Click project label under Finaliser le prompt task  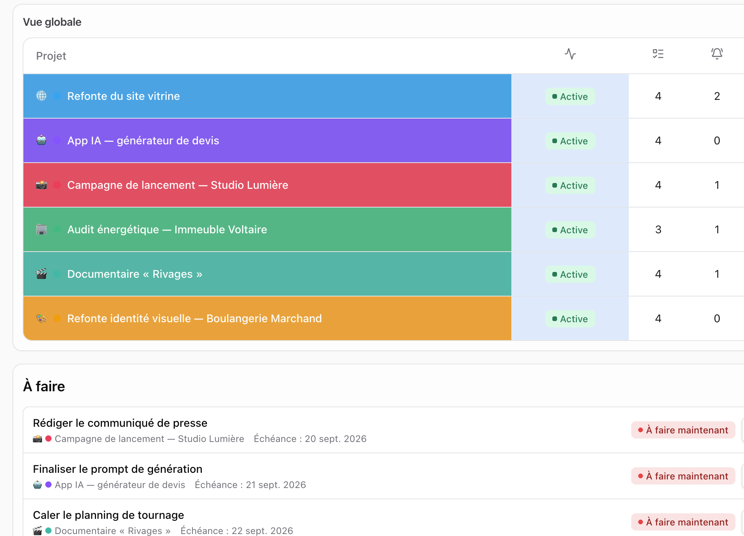[x=120, y=485]
